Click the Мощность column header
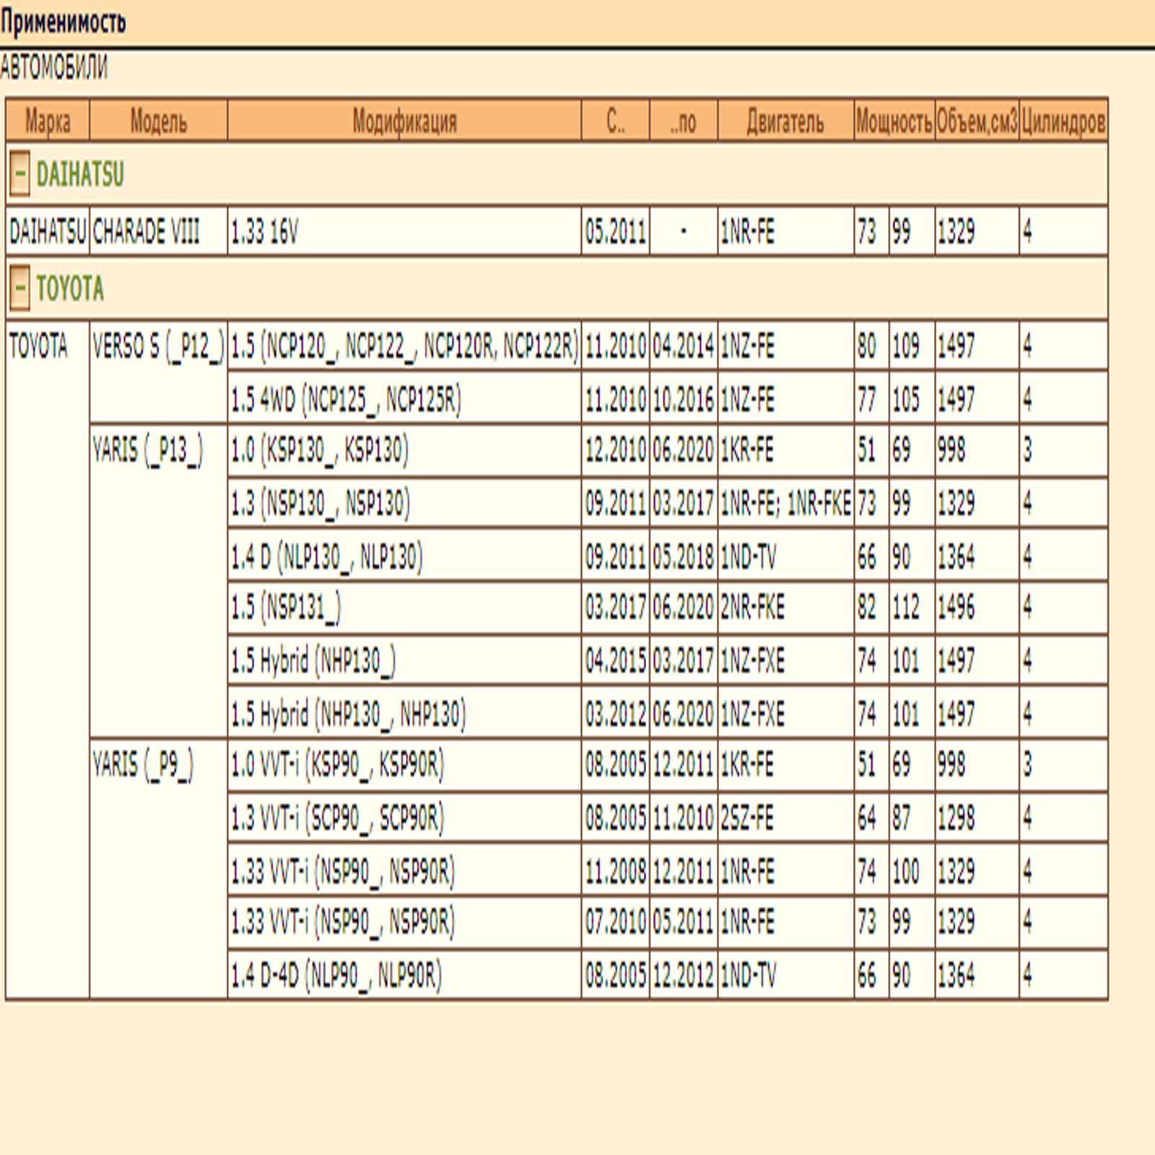This screenshot has width=1155, height=1155. [894, 121]
